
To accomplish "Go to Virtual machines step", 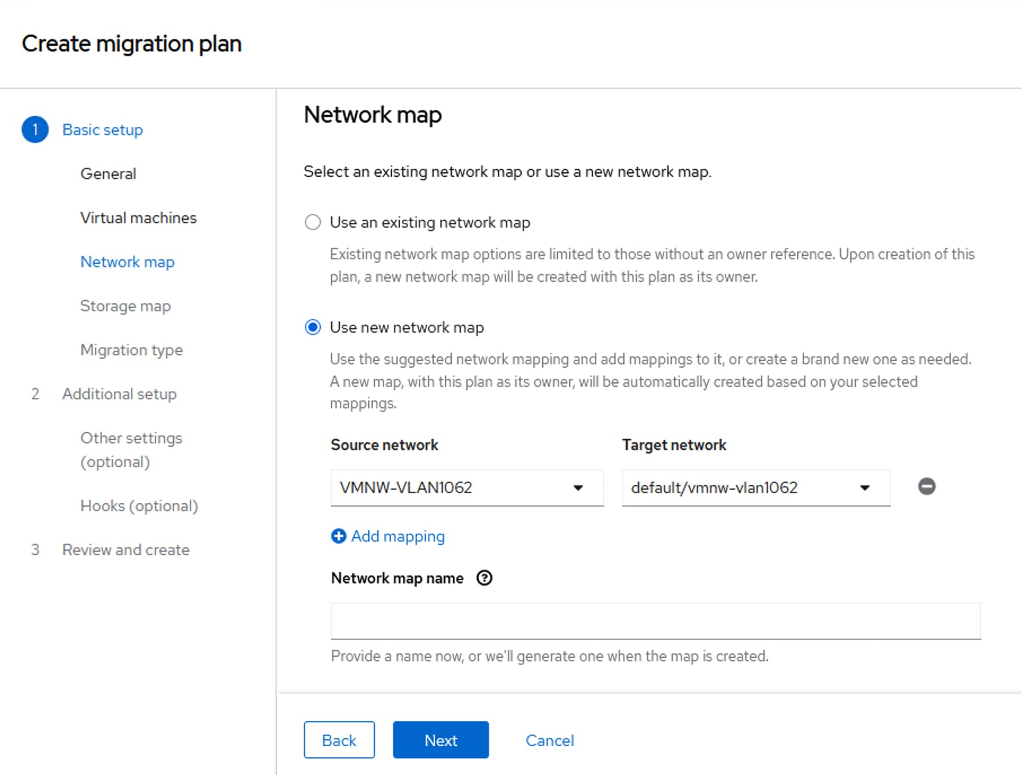I will (138, 217).
